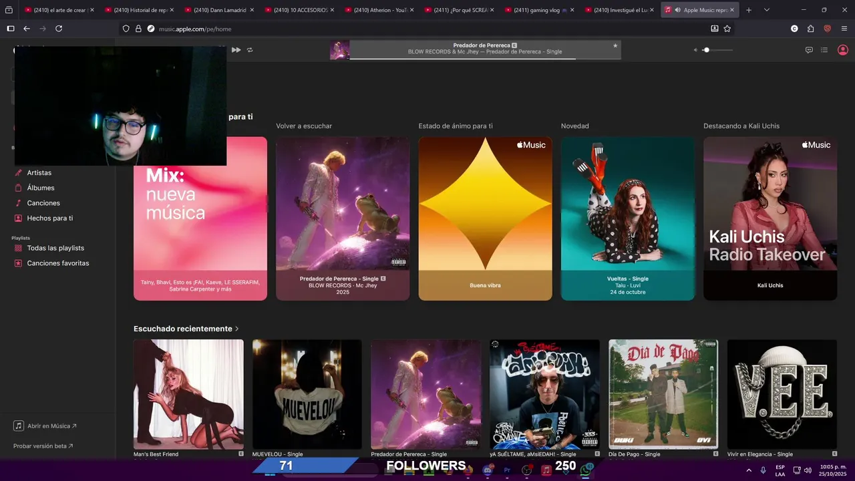Close the Apple Music browser tab
Viewport: 855px width, 481px height.
click(x=732, y=10)
